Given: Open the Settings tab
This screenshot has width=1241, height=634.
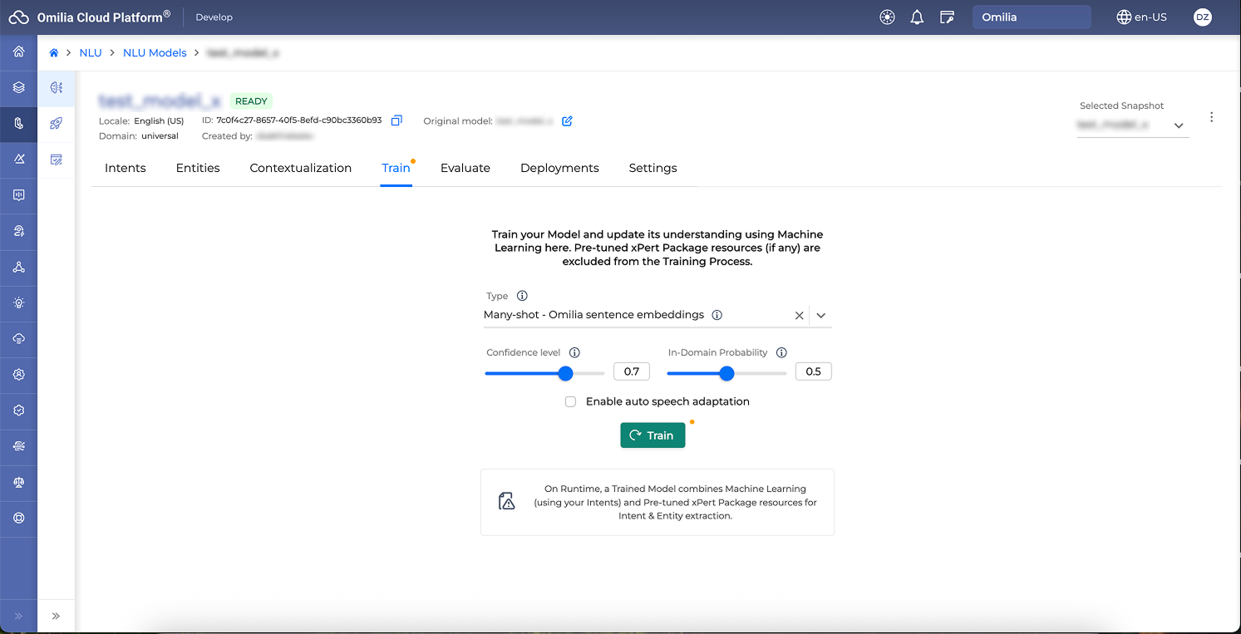Looking at the screenshot, I should (x=653, y=168).
